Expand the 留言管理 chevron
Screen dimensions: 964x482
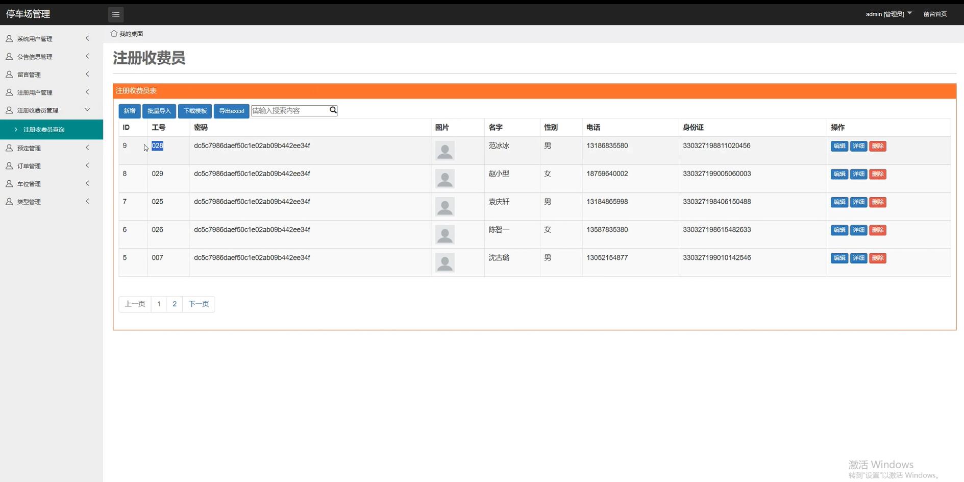(87, 74)
